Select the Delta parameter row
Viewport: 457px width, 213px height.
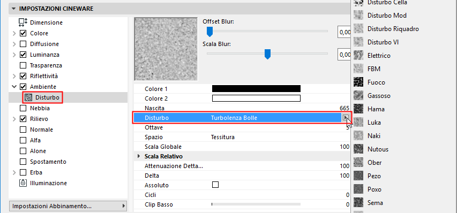(242, 176)
